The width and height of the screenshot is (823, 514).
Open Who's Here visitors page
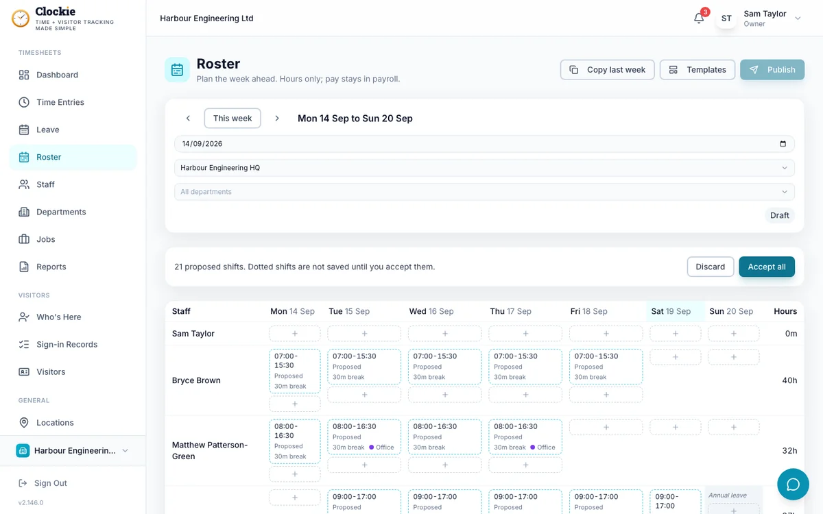(73, 317)
